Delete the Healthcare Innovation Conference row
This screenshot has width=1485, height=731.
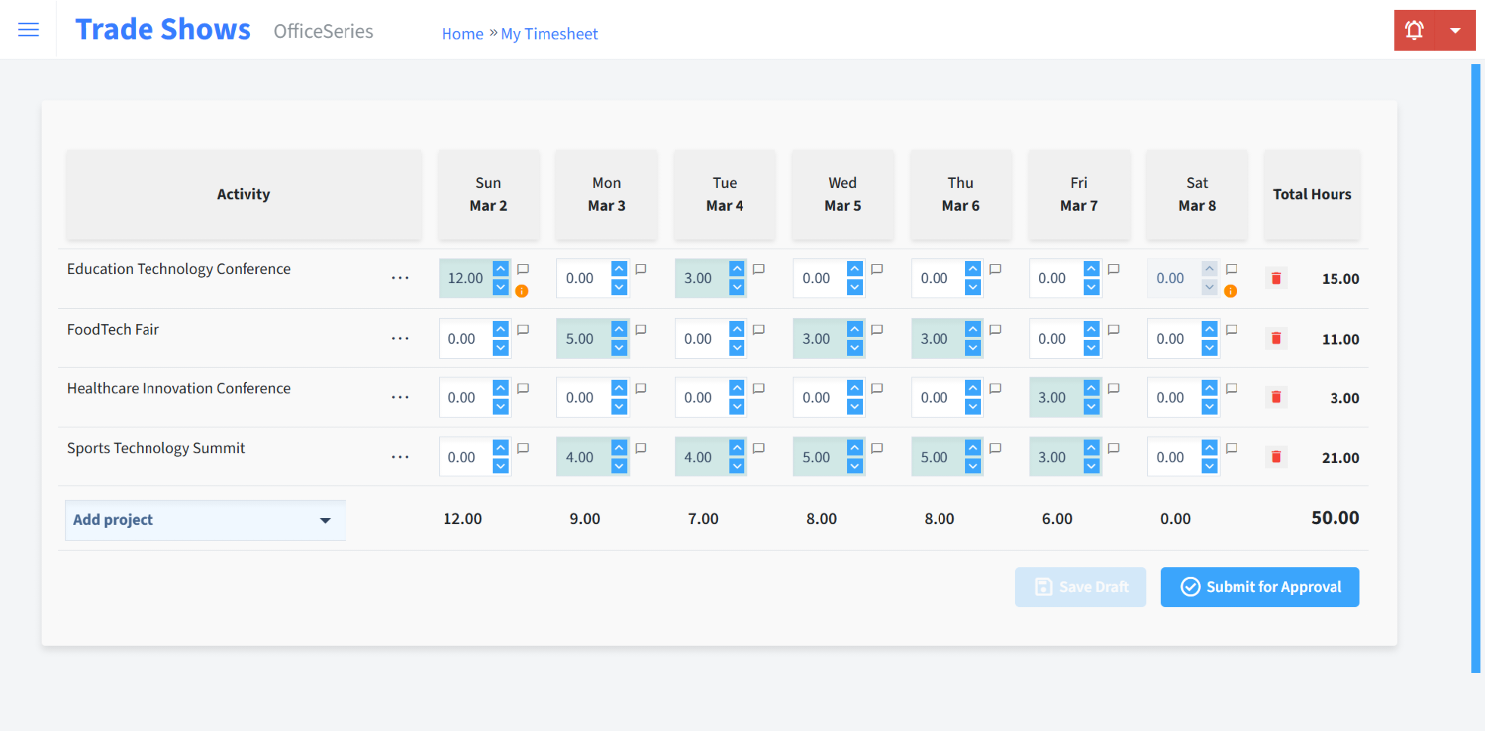point(1275,397)
